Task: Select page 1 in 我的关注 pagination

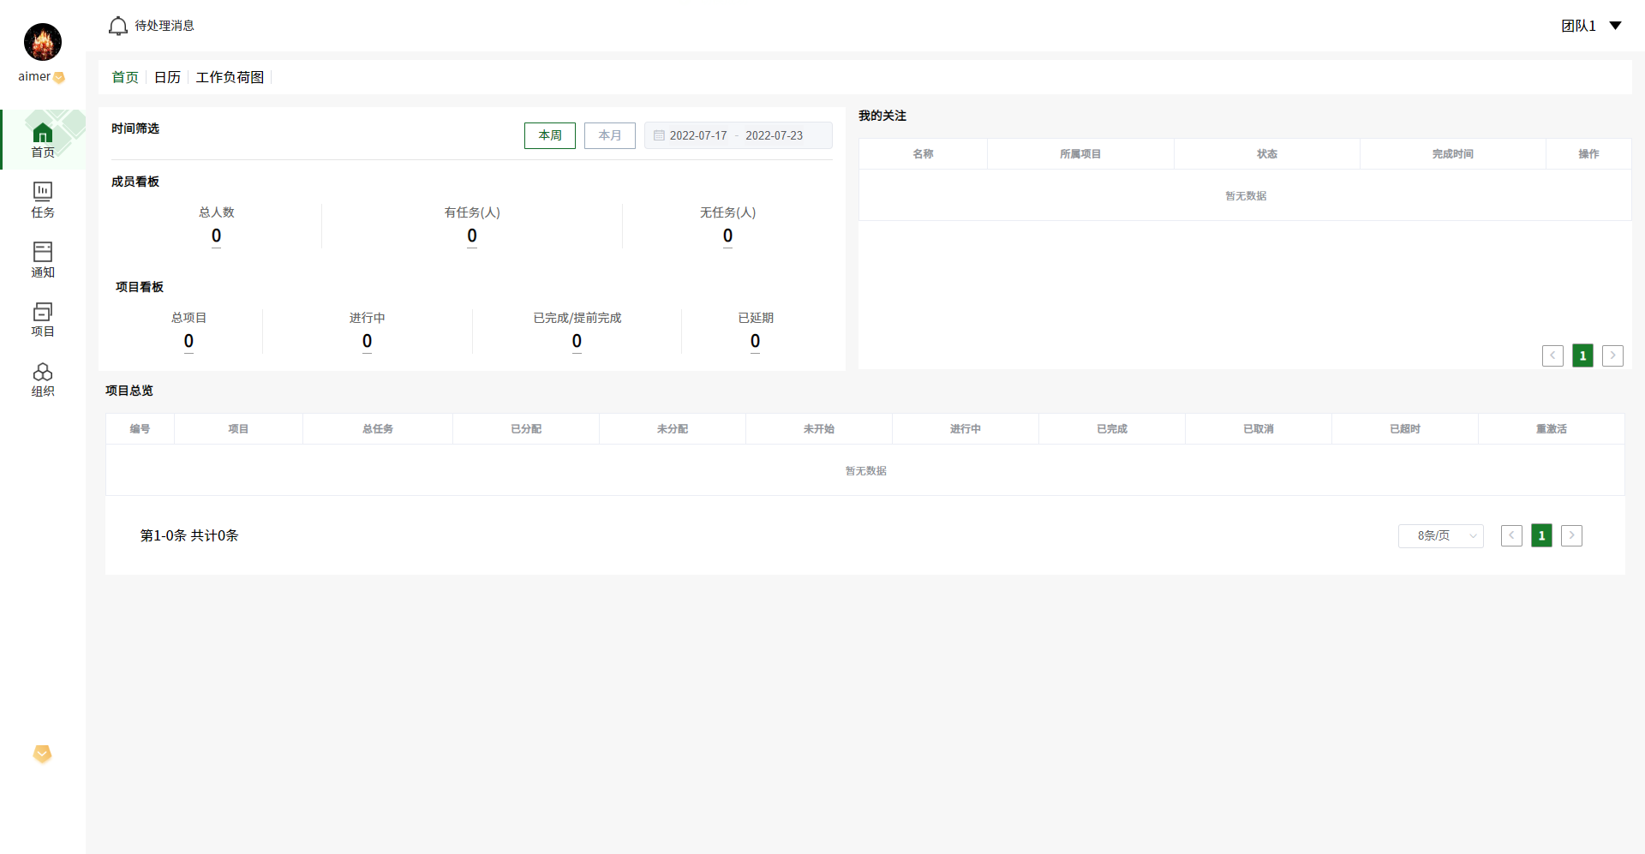Action: click(1582, 355)
